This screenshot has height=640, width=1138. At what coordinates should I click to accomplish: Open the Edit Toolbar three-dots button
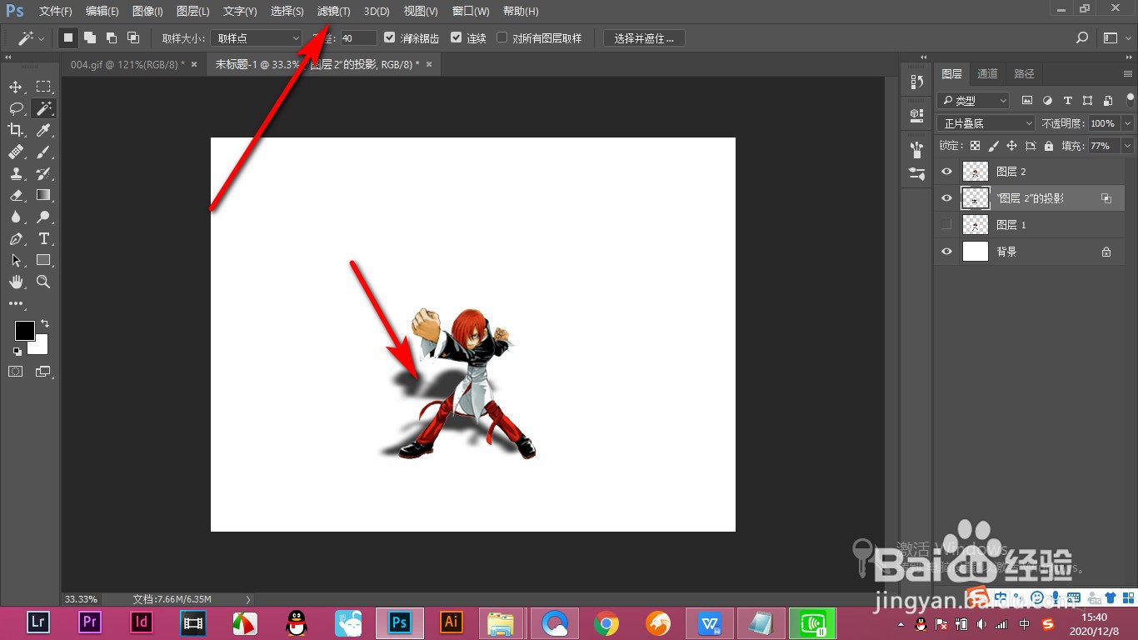coord(16,303)
